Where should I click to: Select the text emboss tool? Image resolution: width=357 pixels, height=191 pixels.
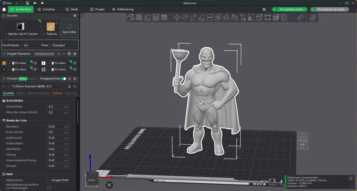pyautogui.click(x=243, y=17)
